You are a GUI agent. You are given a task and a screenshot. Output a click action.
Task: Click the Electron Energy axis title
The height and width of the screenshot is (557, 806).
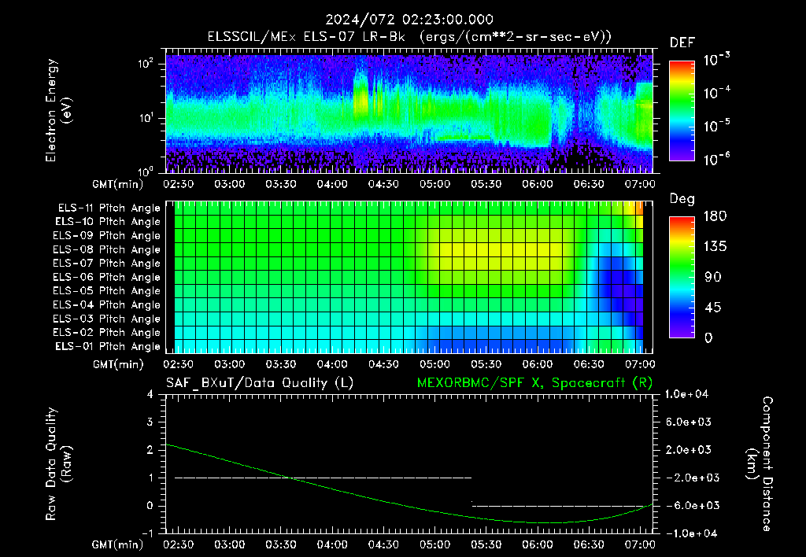tap(58, 110)
